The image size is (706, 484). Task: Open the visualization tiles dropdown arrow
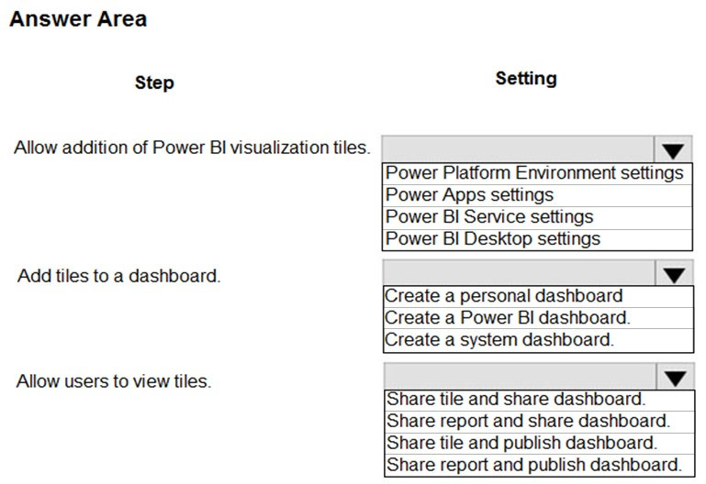673,150
